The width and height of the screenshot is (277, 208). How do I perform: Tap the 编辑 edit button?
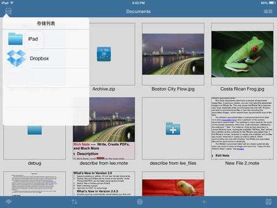click(268, 12)
